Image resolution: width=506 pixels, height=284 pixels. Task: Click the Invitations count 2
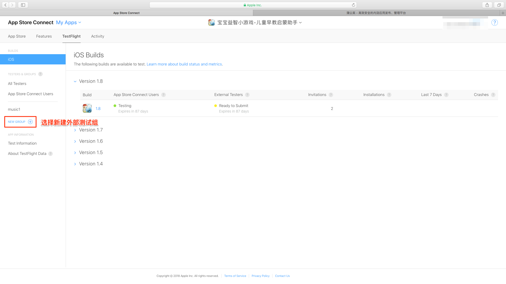pos(332,109)
